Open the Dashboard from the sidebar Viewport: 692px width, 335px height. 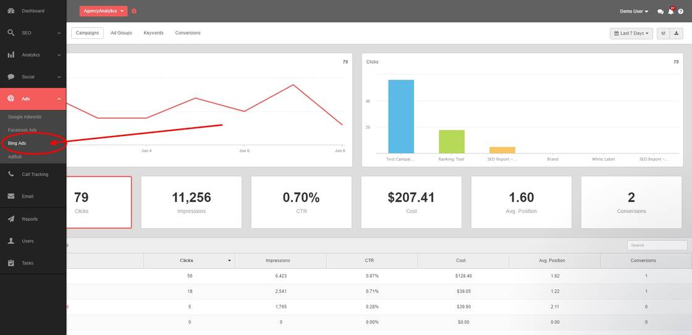(x=32, y=11)
